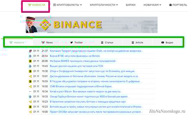Expand the НОВИЧКАМ dropdown menu

coord(152,5)
